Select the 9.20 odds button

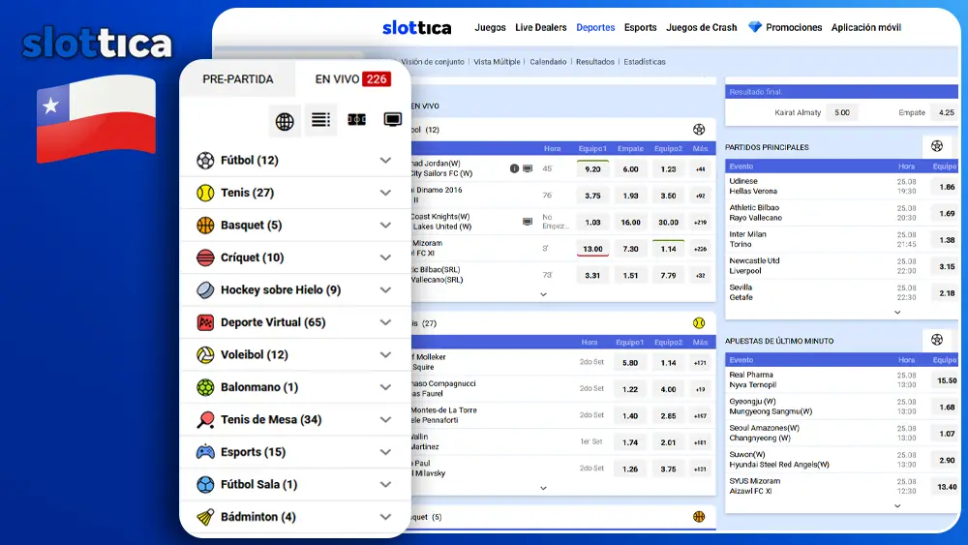(592, 168)
